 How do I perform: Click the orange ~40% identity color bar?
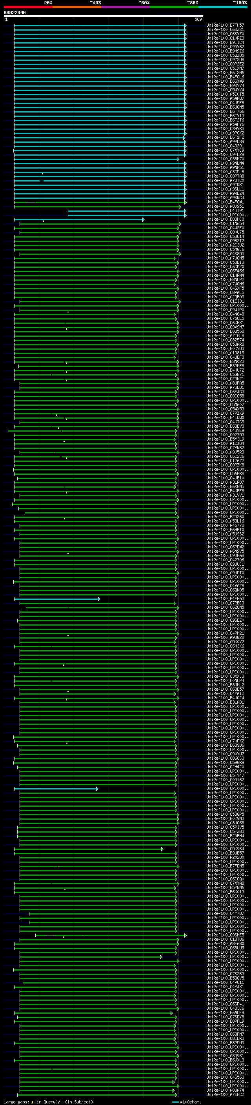(x=77, y=7)
